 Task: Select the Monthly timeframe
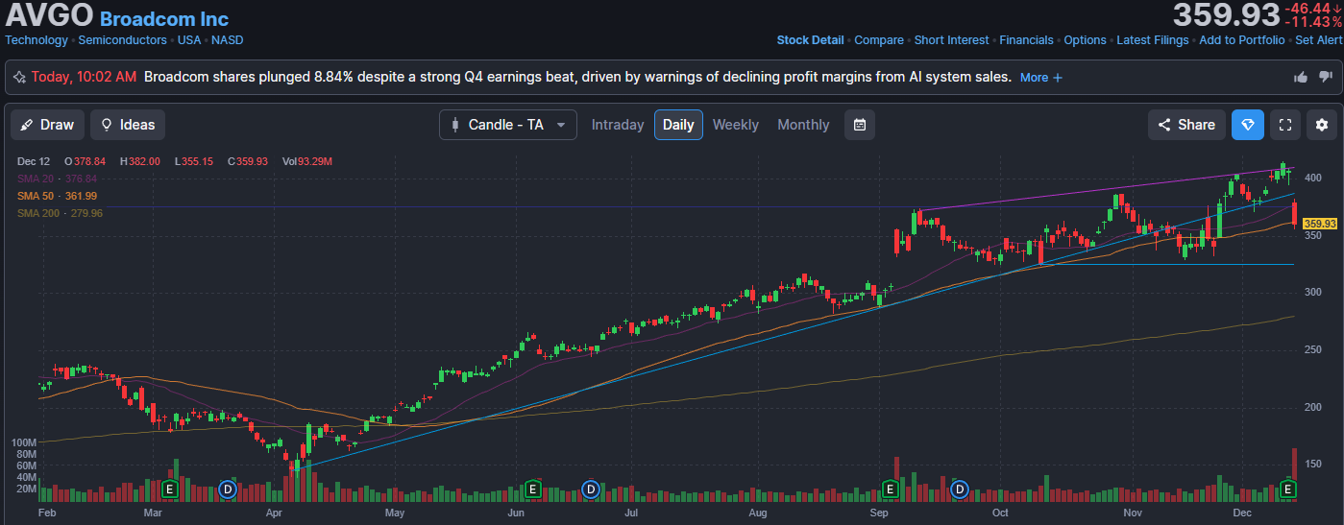(x=803, y=125)
